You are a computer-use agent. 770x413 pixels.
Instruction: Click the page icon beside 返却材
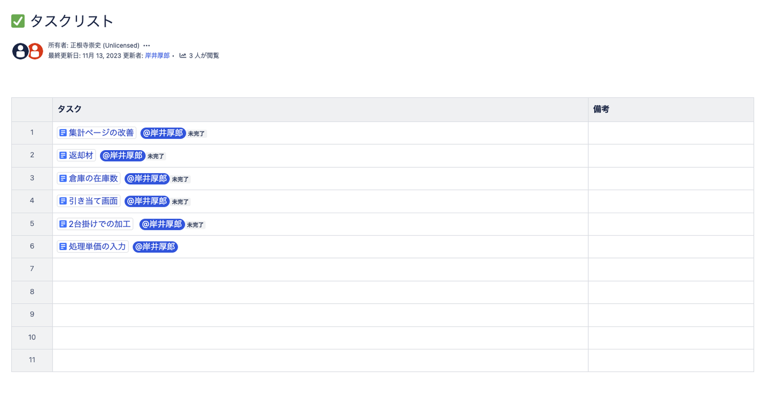click(x=63, y=155)
